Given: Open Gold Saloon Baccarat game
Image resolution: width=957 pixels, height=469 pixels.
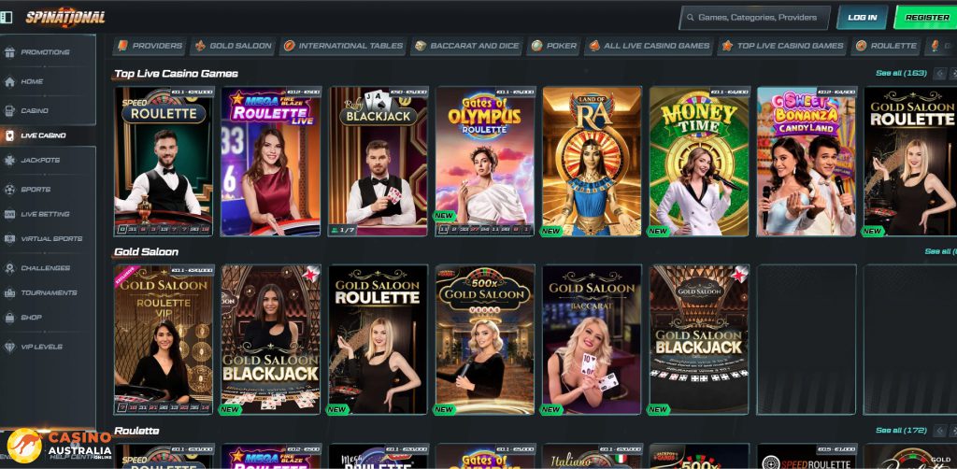Looking at the screenshot, I should point(592,340).
